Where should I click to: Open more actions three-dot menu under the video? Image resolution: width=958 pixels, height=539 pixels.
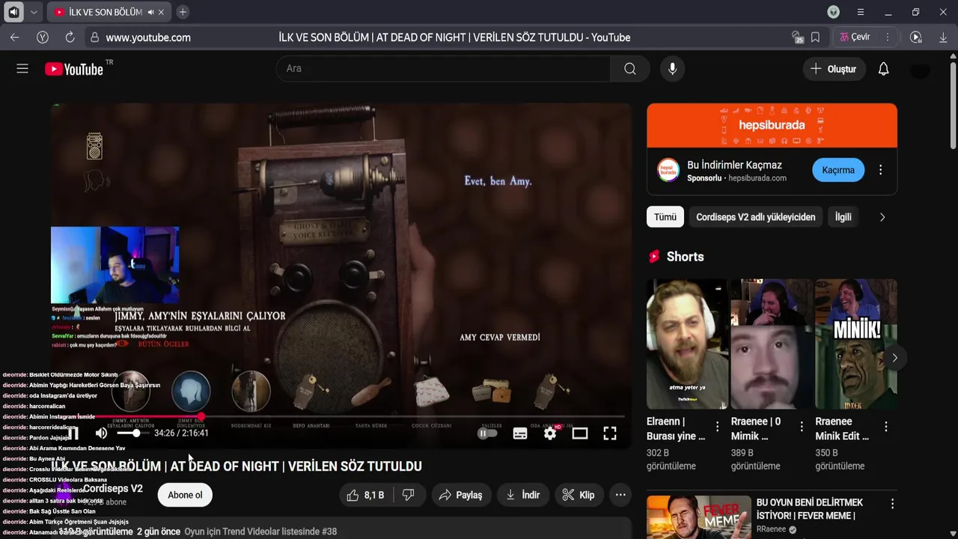pos(620,495)
